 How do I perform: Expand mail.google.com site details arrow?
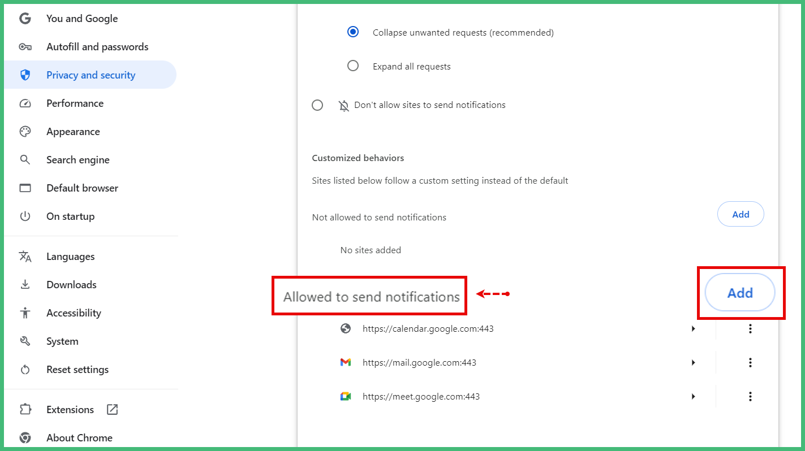(694, 362)
